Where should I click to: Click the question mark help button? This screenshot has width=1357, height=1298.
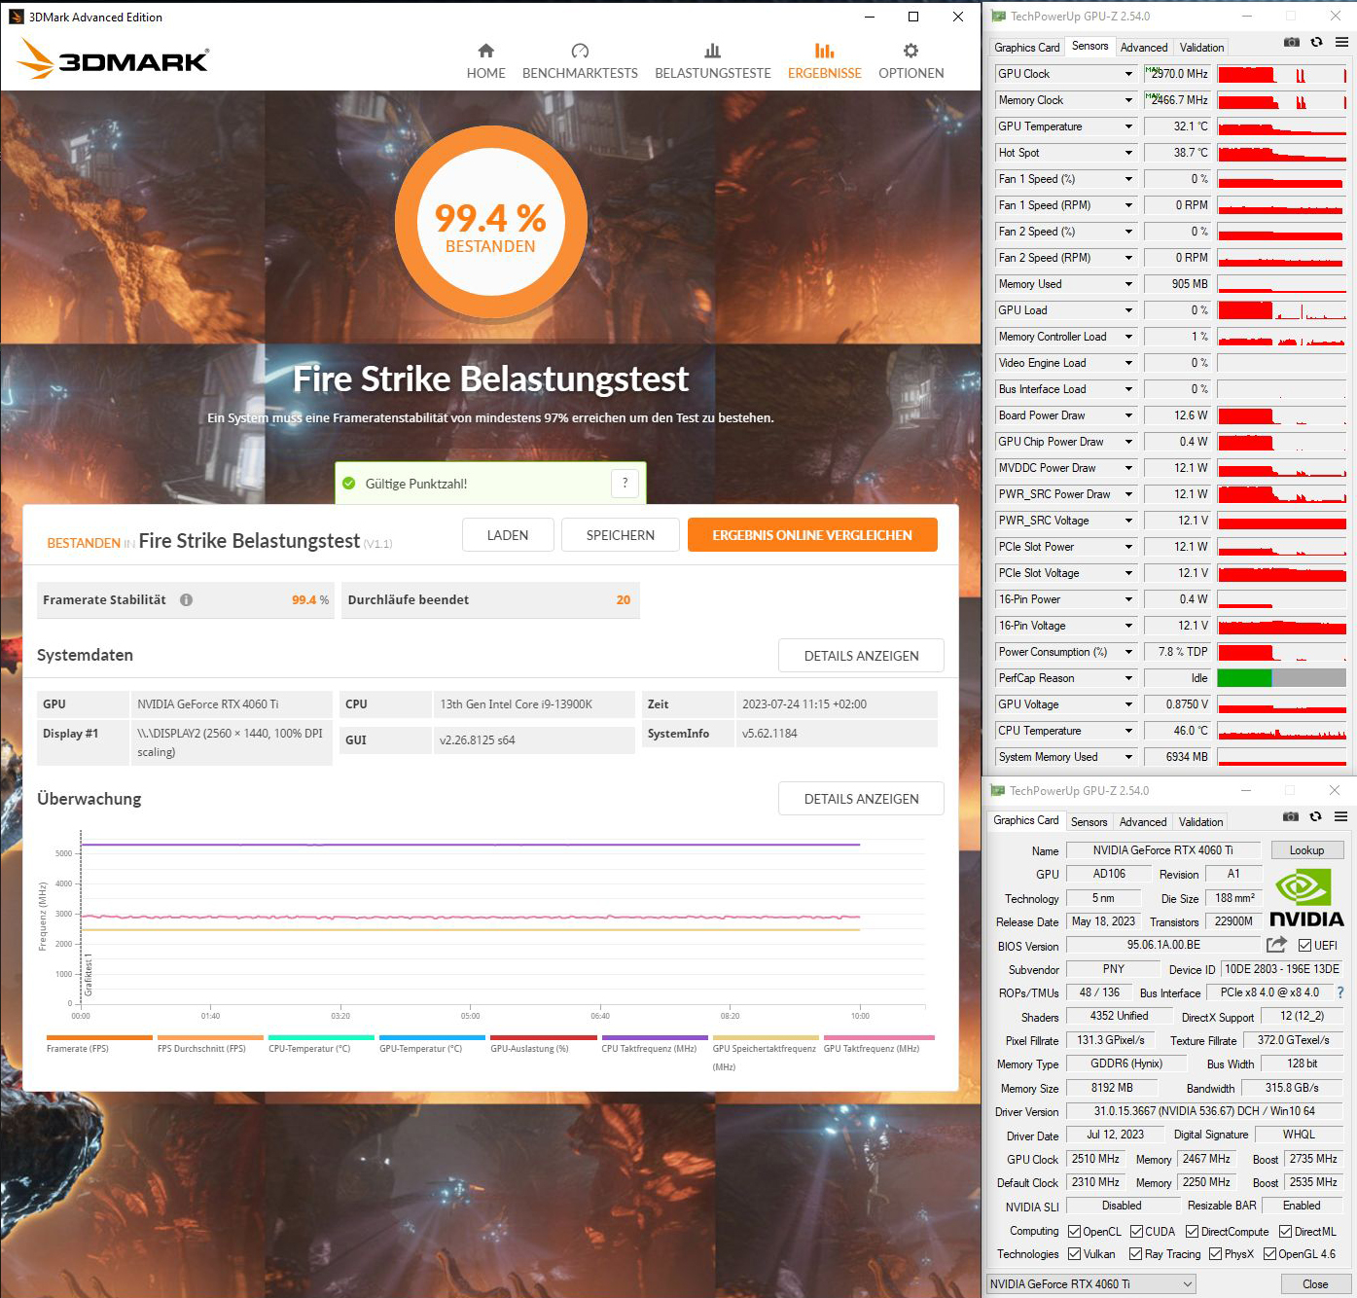tap(625, 483)
